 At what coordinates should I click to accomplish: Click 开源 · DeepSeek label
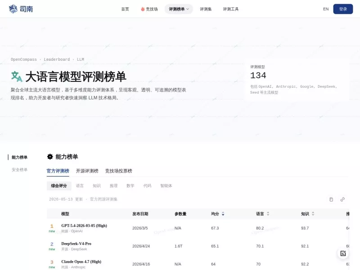tap(74, 249)
